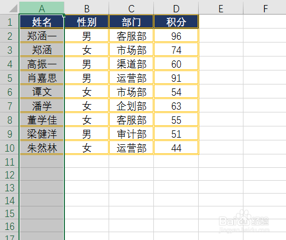This screenshot has height=240, width=286.
Task: Select column F header
Action: 265,8
